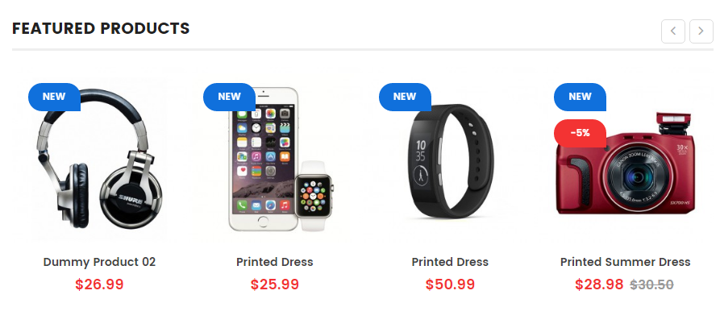Advance to next featured products slide

pyautogui.click(x=701, y=31)
